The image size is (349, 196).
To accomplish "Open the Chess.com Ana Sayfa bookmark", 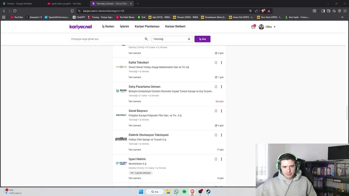I will click(297, 17).
